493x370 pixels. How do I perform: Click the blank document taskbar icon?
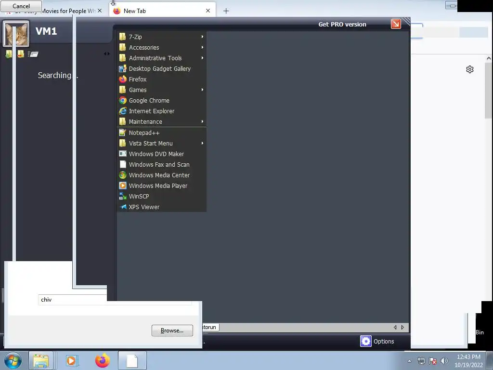coord(132,360)
